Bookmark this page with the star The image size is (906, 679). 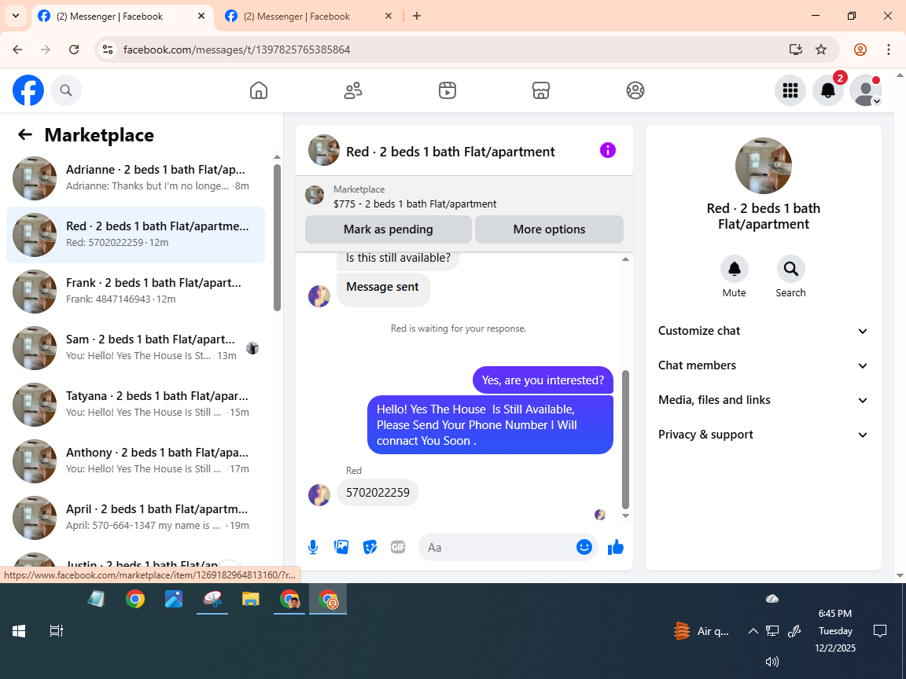click(821, 50)
